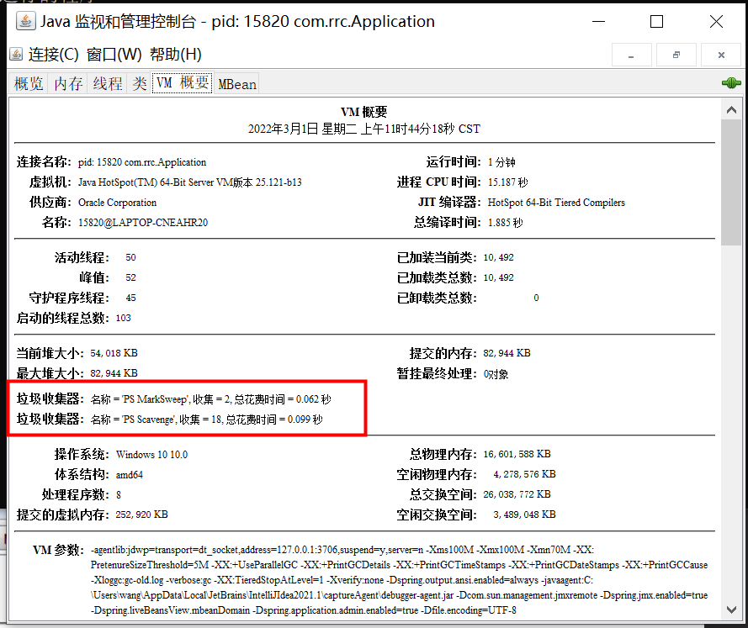Click the operating system value 'Windows 10 10.0'
This screenshot has width=748, height=628.
pyautogui.click(x=151, y=455)
